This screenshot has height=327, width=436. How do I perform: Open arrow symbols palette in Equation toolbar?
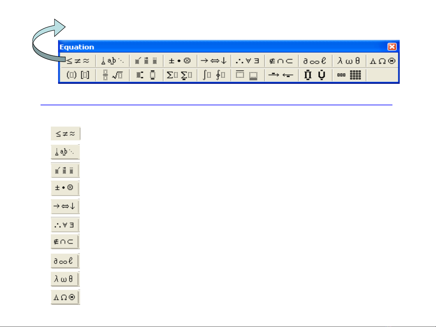tap(214, 61)
